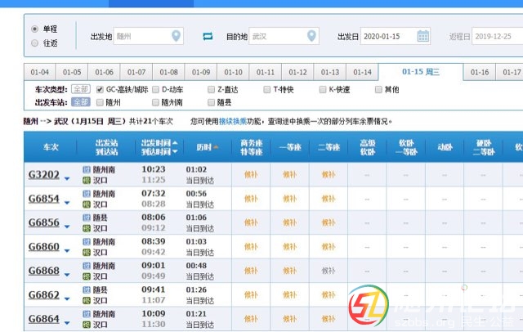Expand details arrow next to train G6860

coord(67,249)
